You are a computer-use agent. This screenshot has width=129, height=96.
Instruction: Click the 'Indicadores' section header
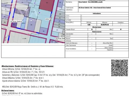point(97,14)
